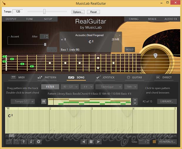Click the Tempo slider handle
The width and height of the screenshot is (182, 149).
pyautogui.click(x=44, y=12)
